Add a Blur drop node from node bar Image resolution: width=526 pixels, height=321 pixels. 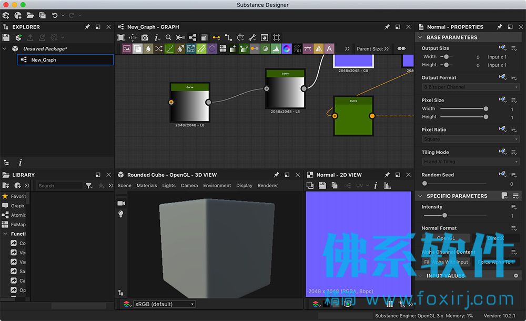(x=148, y=49)
